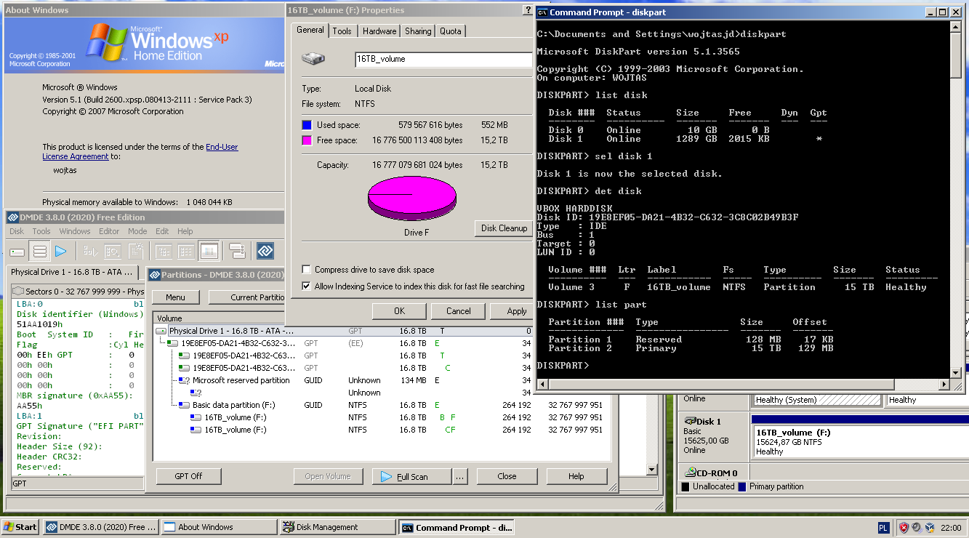Viewport: 969px width, 538px height.
Task: Click the magenta disk usage pie chart
Action: click(x=412, y=198)
